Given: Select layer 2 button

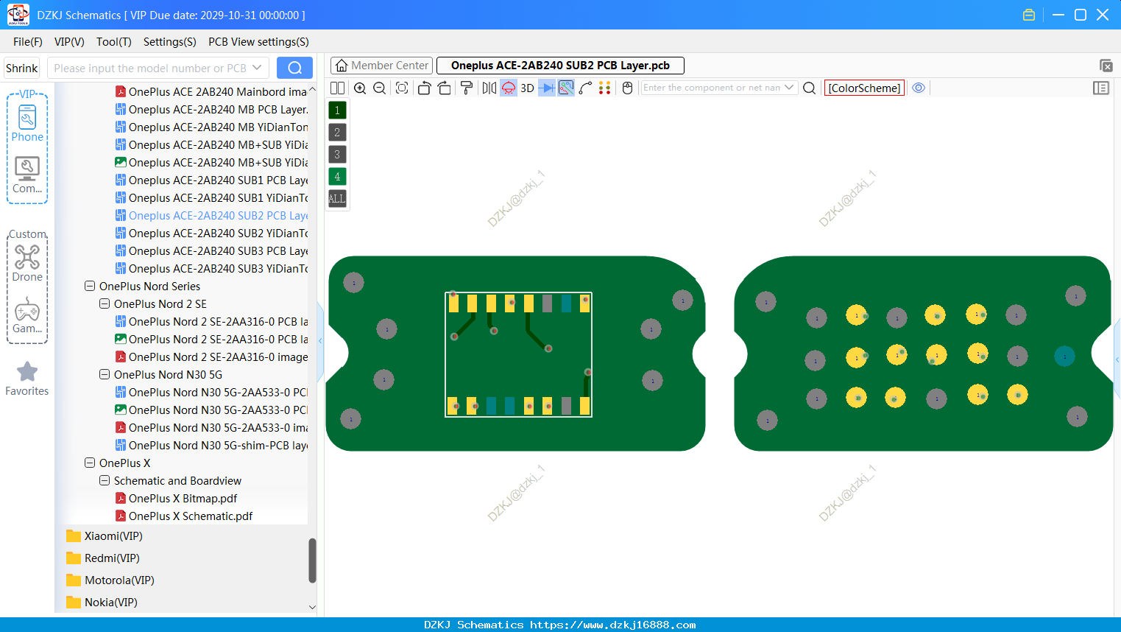Looking at the screenshot, I should pos(337,132).
